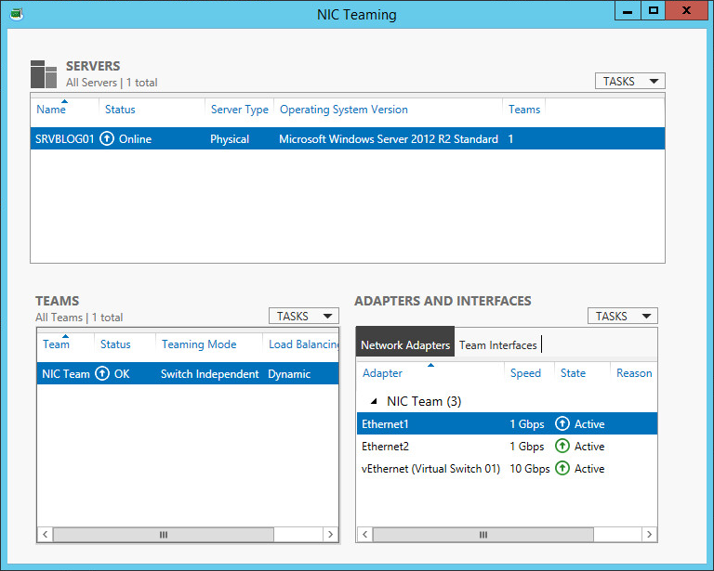Open Adapters and Interfaces TASKS dropdown

pos(622,317)
